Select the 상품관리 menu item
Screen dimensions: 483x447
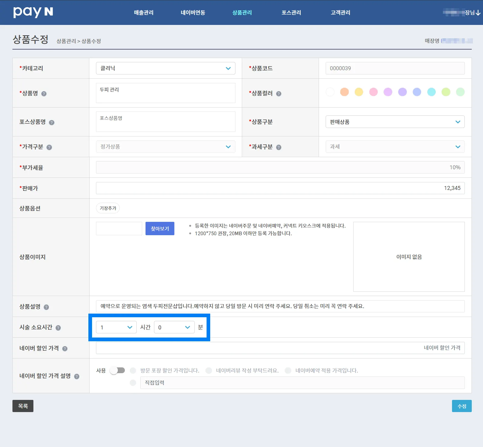coord(242,12)
